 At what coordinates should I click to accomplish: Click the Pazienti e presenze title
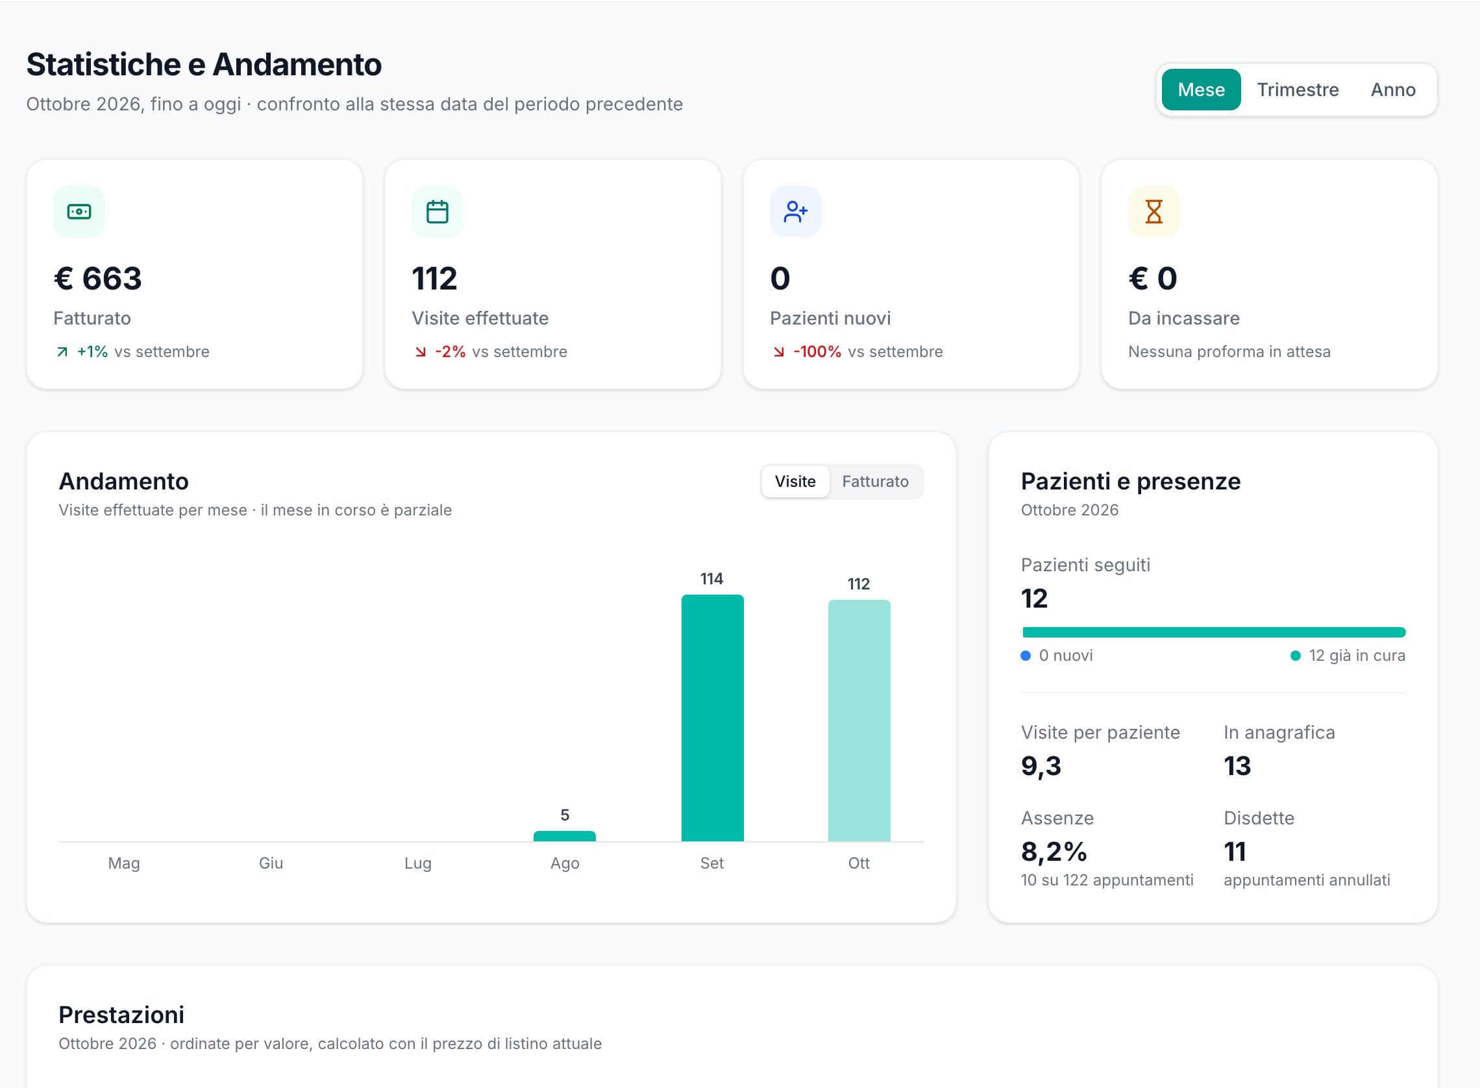click(1130, 482)
